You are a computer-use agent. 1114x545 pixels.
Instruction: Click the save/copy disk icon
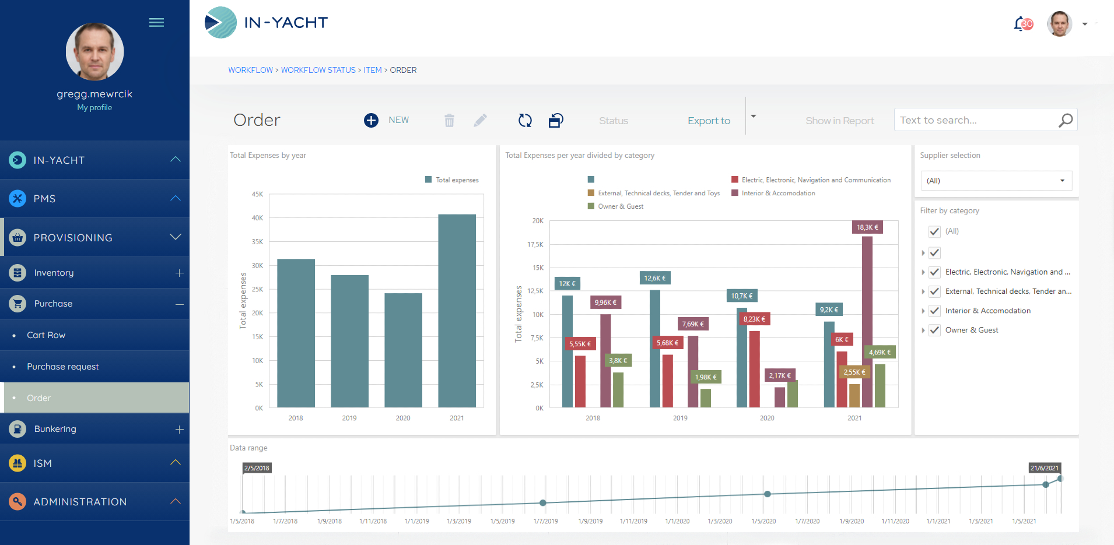[x=556, y=121]
